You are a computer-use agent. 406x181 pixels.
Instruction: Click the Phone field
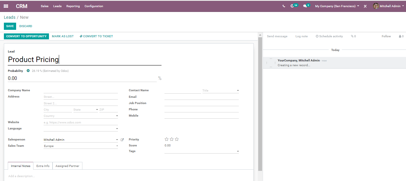point(202,109)
